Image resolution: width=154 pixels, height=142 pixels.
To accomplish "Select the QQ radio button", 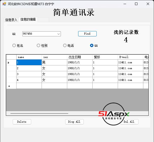I will (x=92, y=46).
